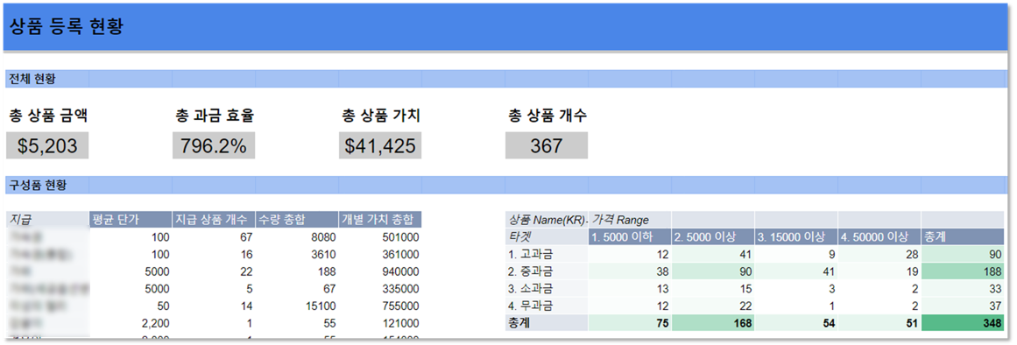Select the cell with value 3610
The height and width of the screenshot is (345, 1017).
click(x=297, y=254)
